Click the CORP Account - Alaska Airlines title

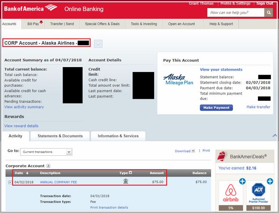coord(46,43)
